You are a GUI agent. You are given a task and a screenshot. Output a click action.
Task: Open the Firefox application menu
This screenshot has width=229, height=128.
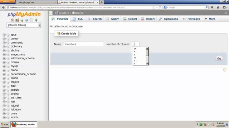coord(7,1)
